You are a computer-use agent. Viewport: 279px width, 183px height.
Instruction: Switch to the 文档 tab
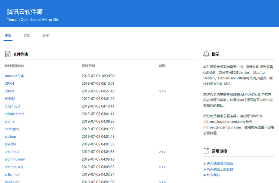point(27,36)
